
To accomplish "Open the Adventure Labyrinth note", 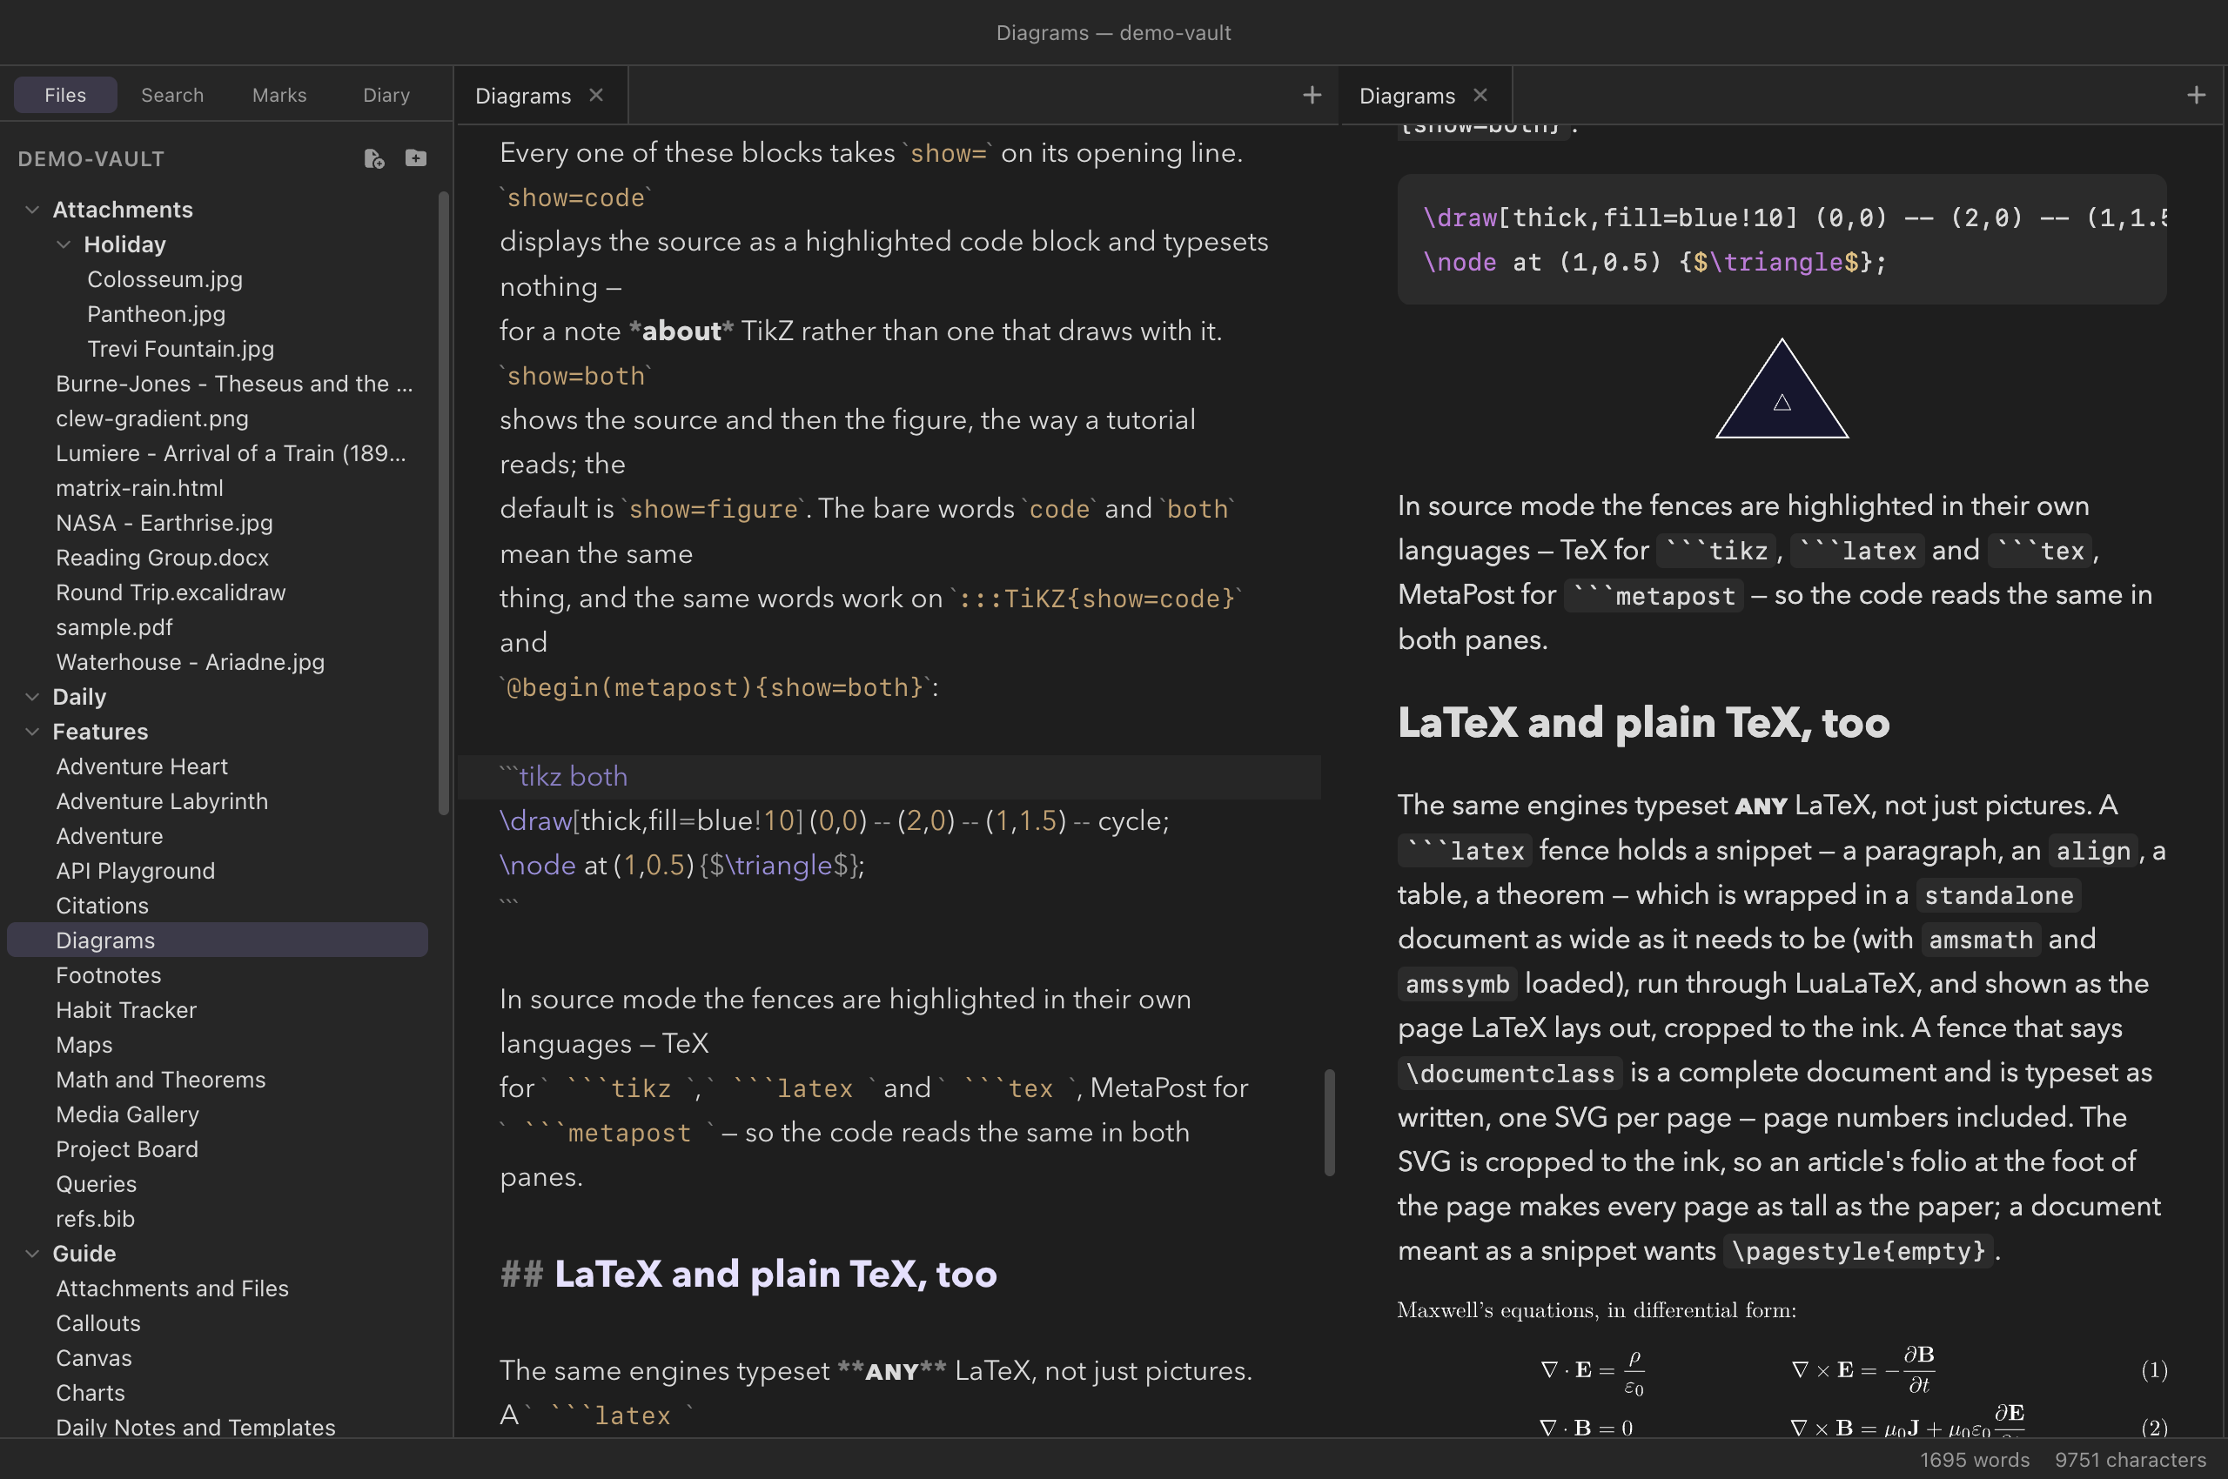I will tap(161, 802).
